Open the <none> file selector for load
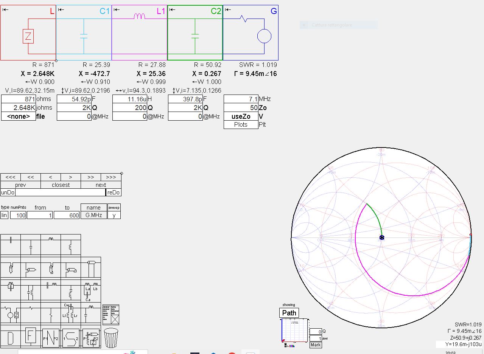 pos(19,116)
